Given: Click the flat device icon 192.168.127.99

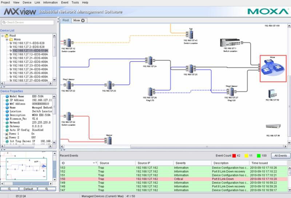Looking at the screenshot, I should (273, 127).
